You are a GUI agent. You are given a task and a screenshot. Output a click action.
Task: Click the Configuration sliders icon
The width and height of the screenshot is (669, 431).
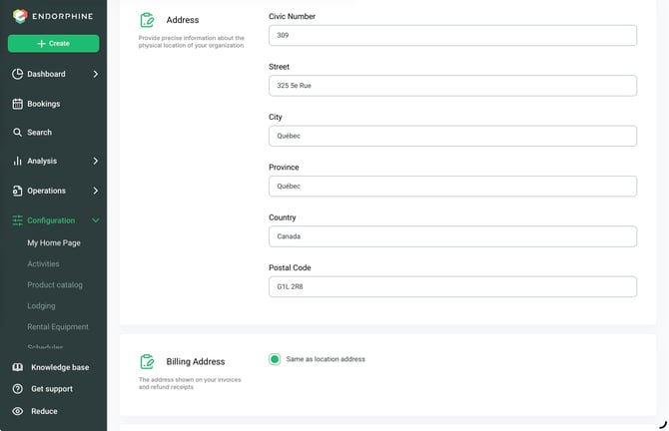coord(18,220)
